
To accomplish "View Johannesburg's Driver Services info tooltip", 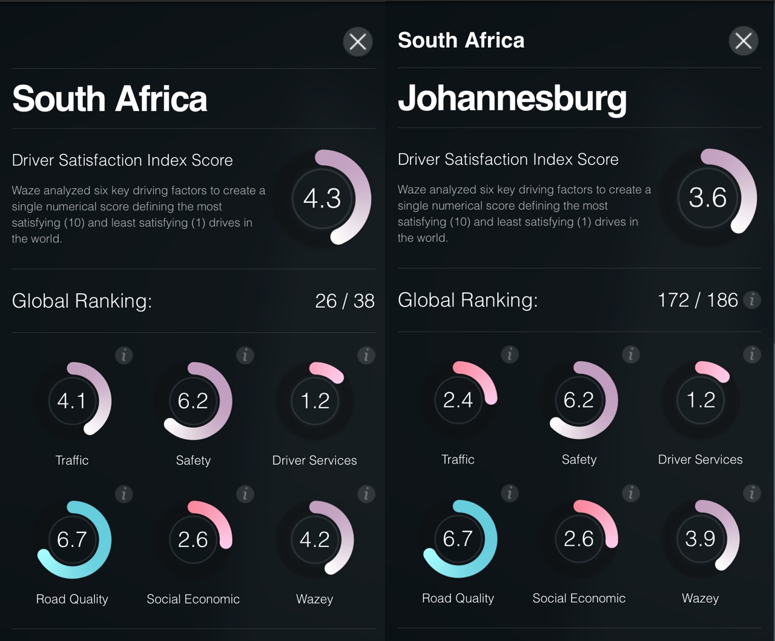I will click(752, 355).
